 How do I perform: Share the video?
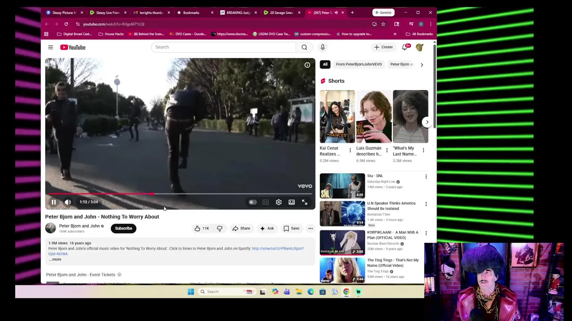(x=241, y=228)
